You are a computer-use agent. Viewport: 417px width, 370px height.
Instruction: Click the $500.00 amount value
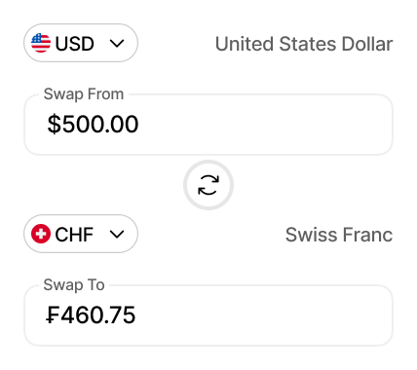pos(93,124)
